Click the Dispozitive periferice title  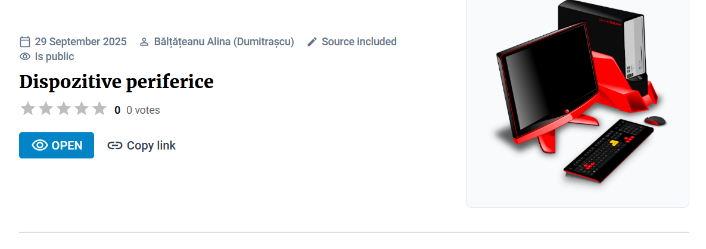click(116, 82)
